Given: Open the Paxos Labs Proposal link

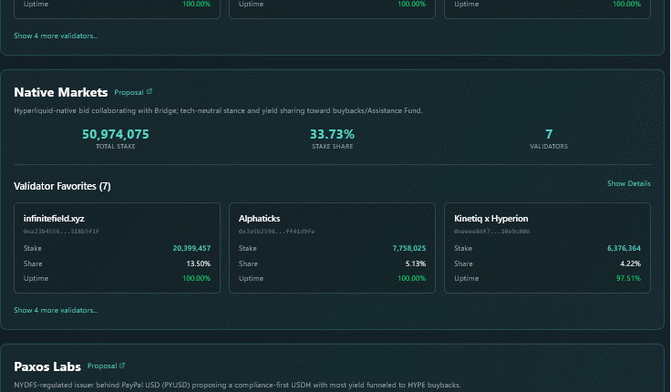Looking at the screenshot, I should coord(102,366).
